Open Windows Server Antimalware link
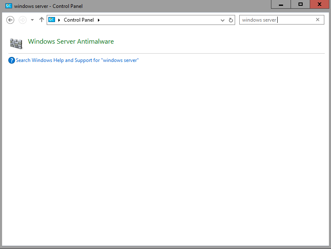Screen dimensions: 331x249 click(x=71, y=42)
